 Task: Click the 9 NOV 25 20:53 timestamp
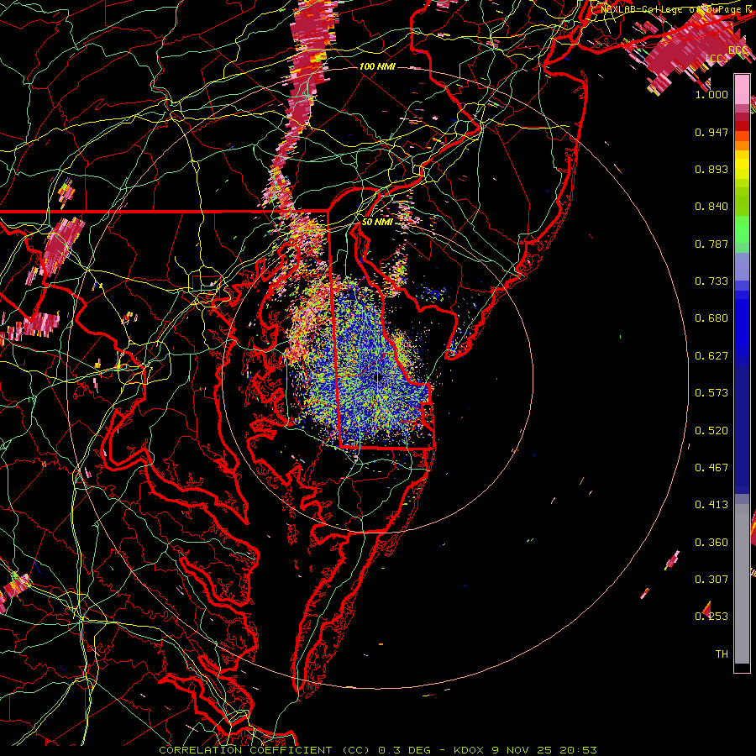pyautogui.click(x=544, y=750)
